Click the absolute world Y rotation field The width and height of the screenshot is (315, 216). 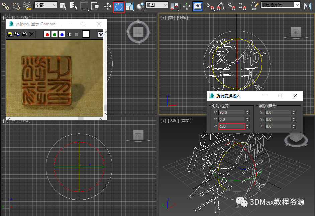tap(232, 119)
